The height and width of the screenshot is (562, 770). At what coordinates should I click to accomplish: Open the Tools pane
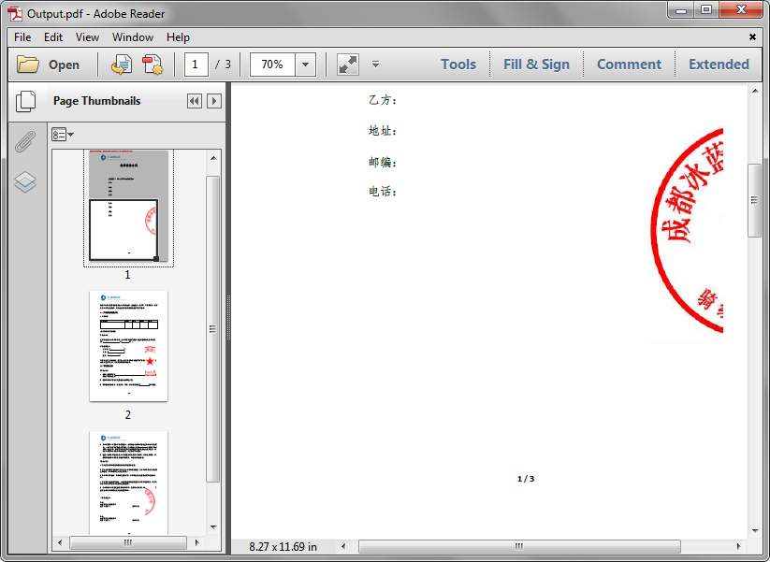tap(458, 64)
